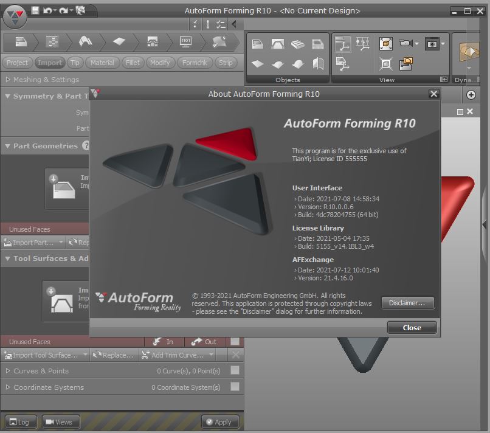Collapse side panel with left arrow
This screenshot has width=490, height=433.
(x=234, y=24)
